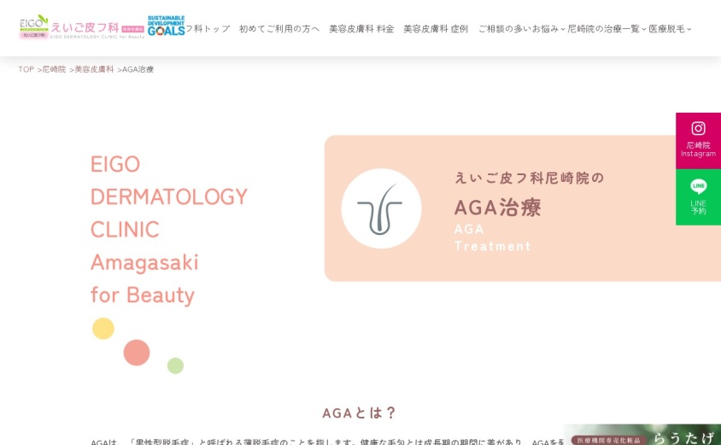The width and height of the screenshot is (721, 445).
Task: Click the hair follicle AGA icon
Action: click(x=381, y=208)
